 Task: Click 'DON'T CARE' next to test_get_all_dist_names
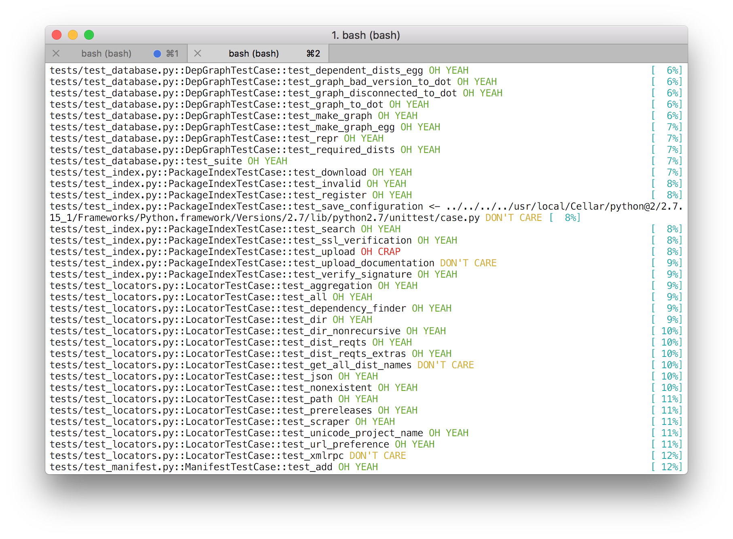(445, 365)
